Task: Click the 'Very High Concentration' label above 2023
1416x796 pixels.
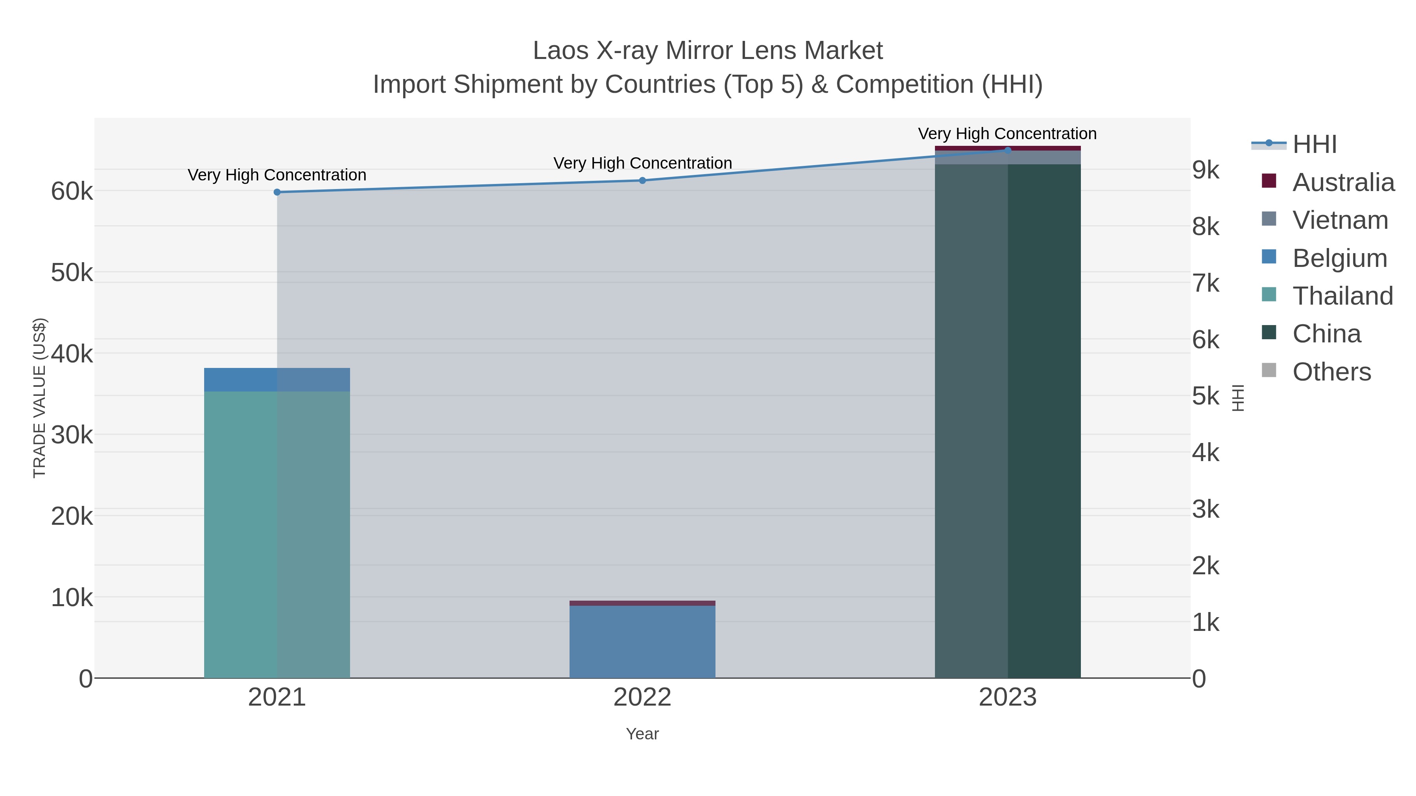Action: [x=1008, y=134]
